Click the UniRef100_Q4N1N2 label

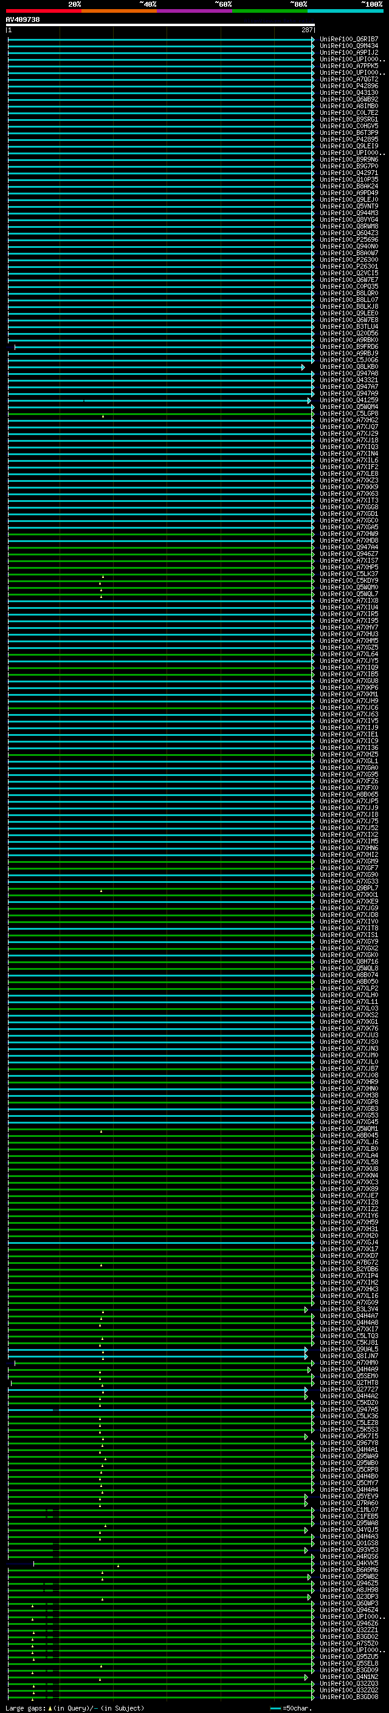(x=349, y=1677)
